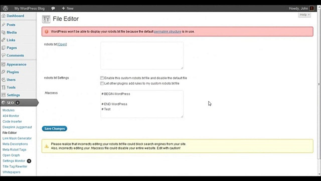
Task: Click the robots.txt Open link
Action: (62, 44)
